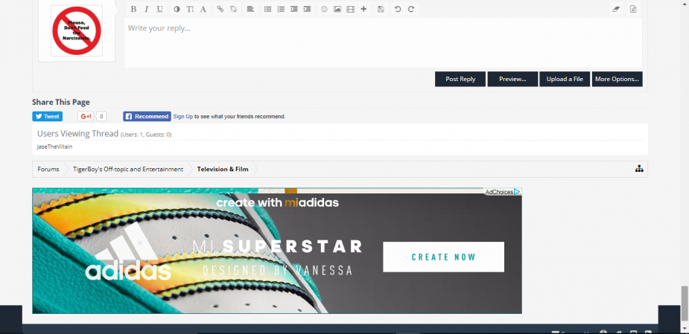Open the font size tool

[190, 9]
